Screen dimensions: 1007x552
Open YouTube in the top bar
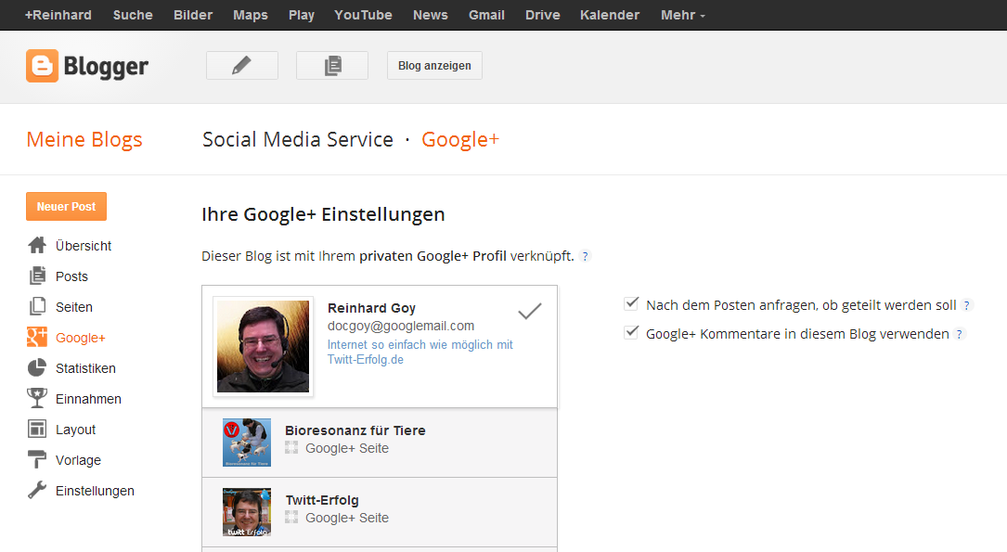363,15
